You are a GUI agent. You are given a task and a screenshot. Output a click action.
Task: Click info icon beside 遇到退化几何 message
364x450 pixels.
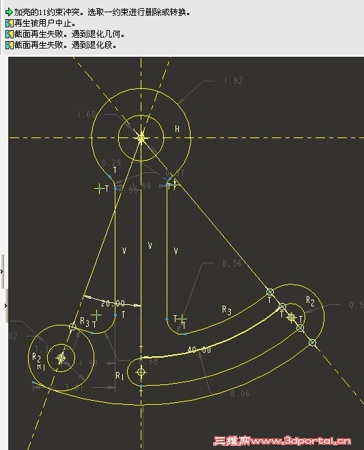pyautogui.click(x=9, y=34)
